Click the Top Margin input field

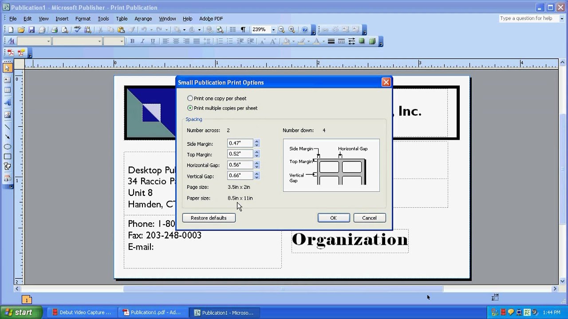point(240,154)
